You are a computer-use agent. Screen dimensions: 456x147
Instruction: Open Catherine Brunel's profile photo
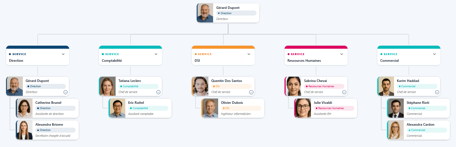[24, 108]
